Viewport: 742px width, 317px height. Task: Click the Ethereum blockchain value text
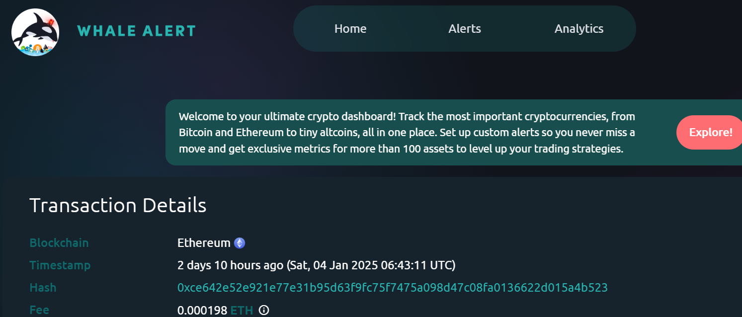pyautogui.click(x=204, y=243)
